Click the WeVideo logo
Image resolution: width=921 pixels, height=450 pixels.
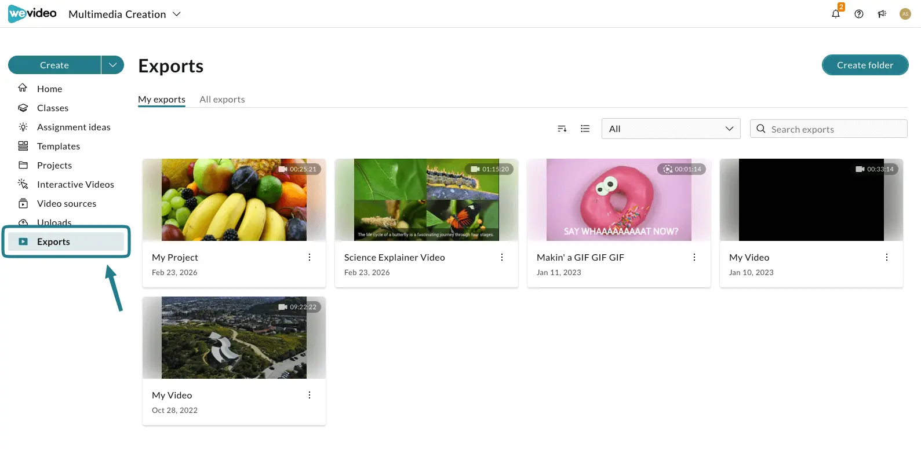tap(32, 13)
